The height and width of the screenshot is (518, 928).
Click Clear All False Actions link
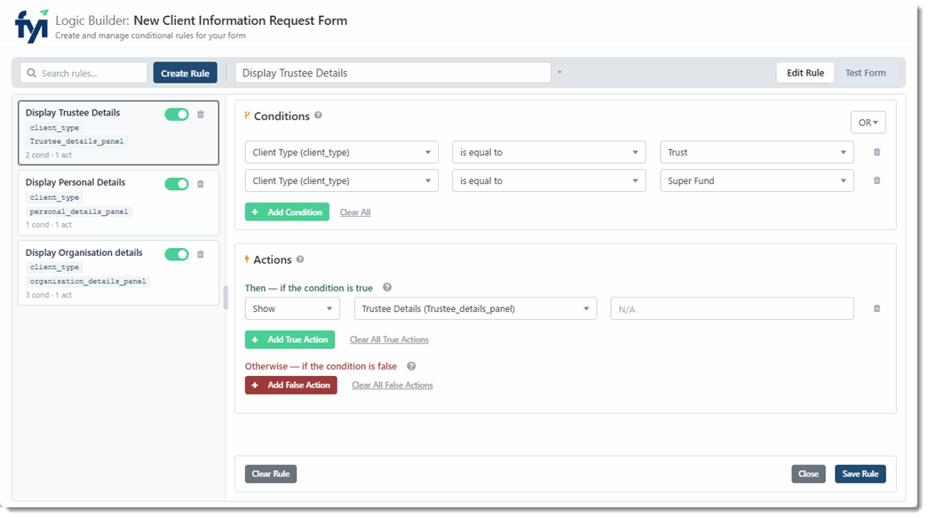click(x=393, y=385)
